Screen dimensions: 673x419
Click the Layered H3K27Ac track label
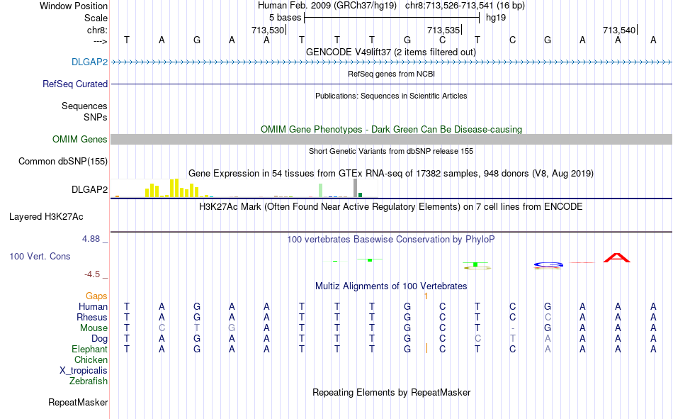pyautogui.click(x=46, y=217)
